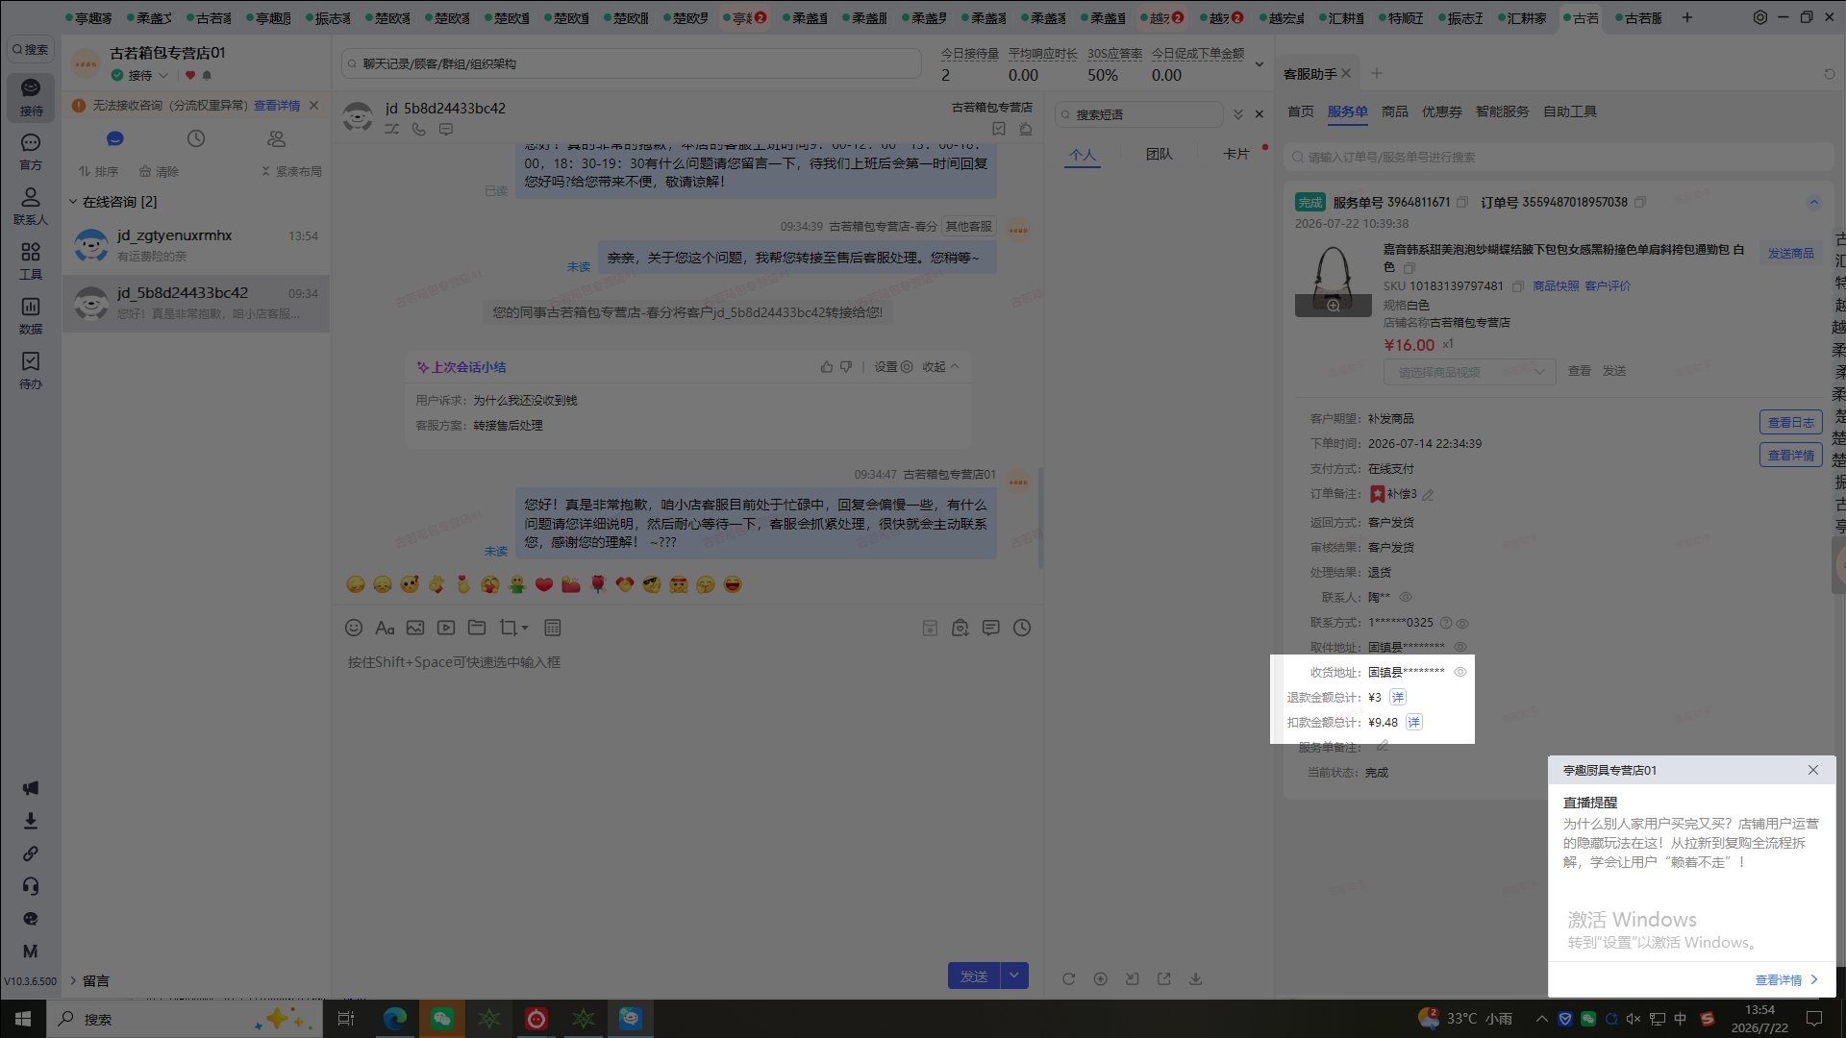Screen dimensions: 1846x1038
Task: Click the 查看日志 button
Action: (1790, 423)
